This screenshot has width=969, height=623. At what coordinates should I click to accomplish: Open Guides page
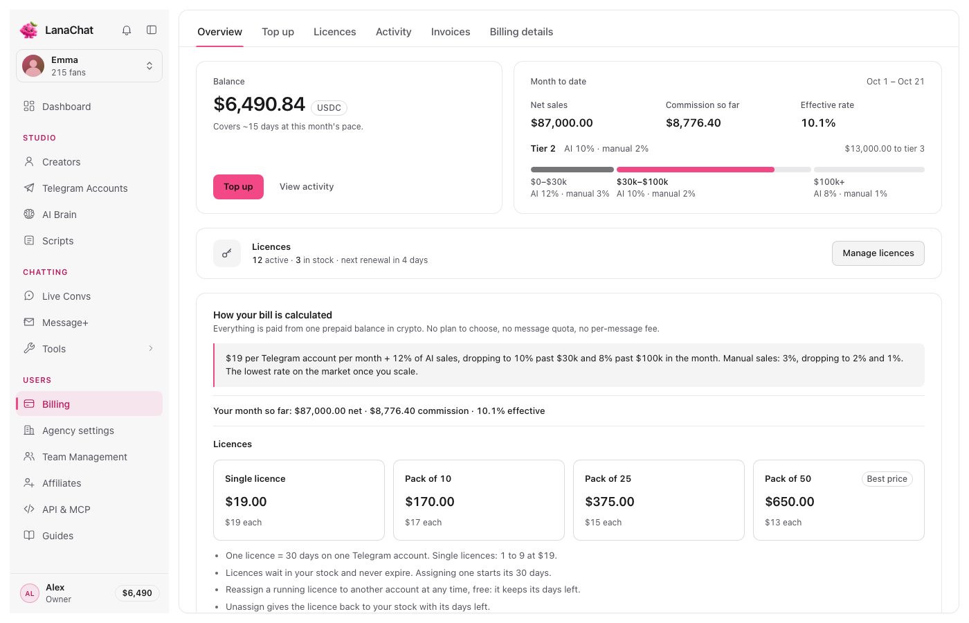coord(89,535)
